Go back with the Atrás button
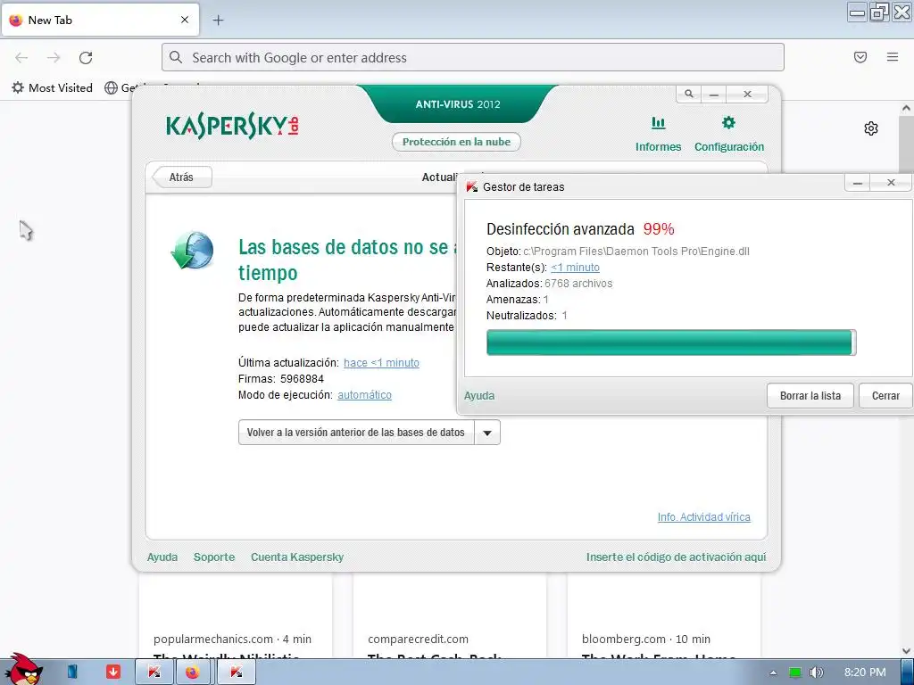This screenshot has width=914, height=685. [181, 177]
